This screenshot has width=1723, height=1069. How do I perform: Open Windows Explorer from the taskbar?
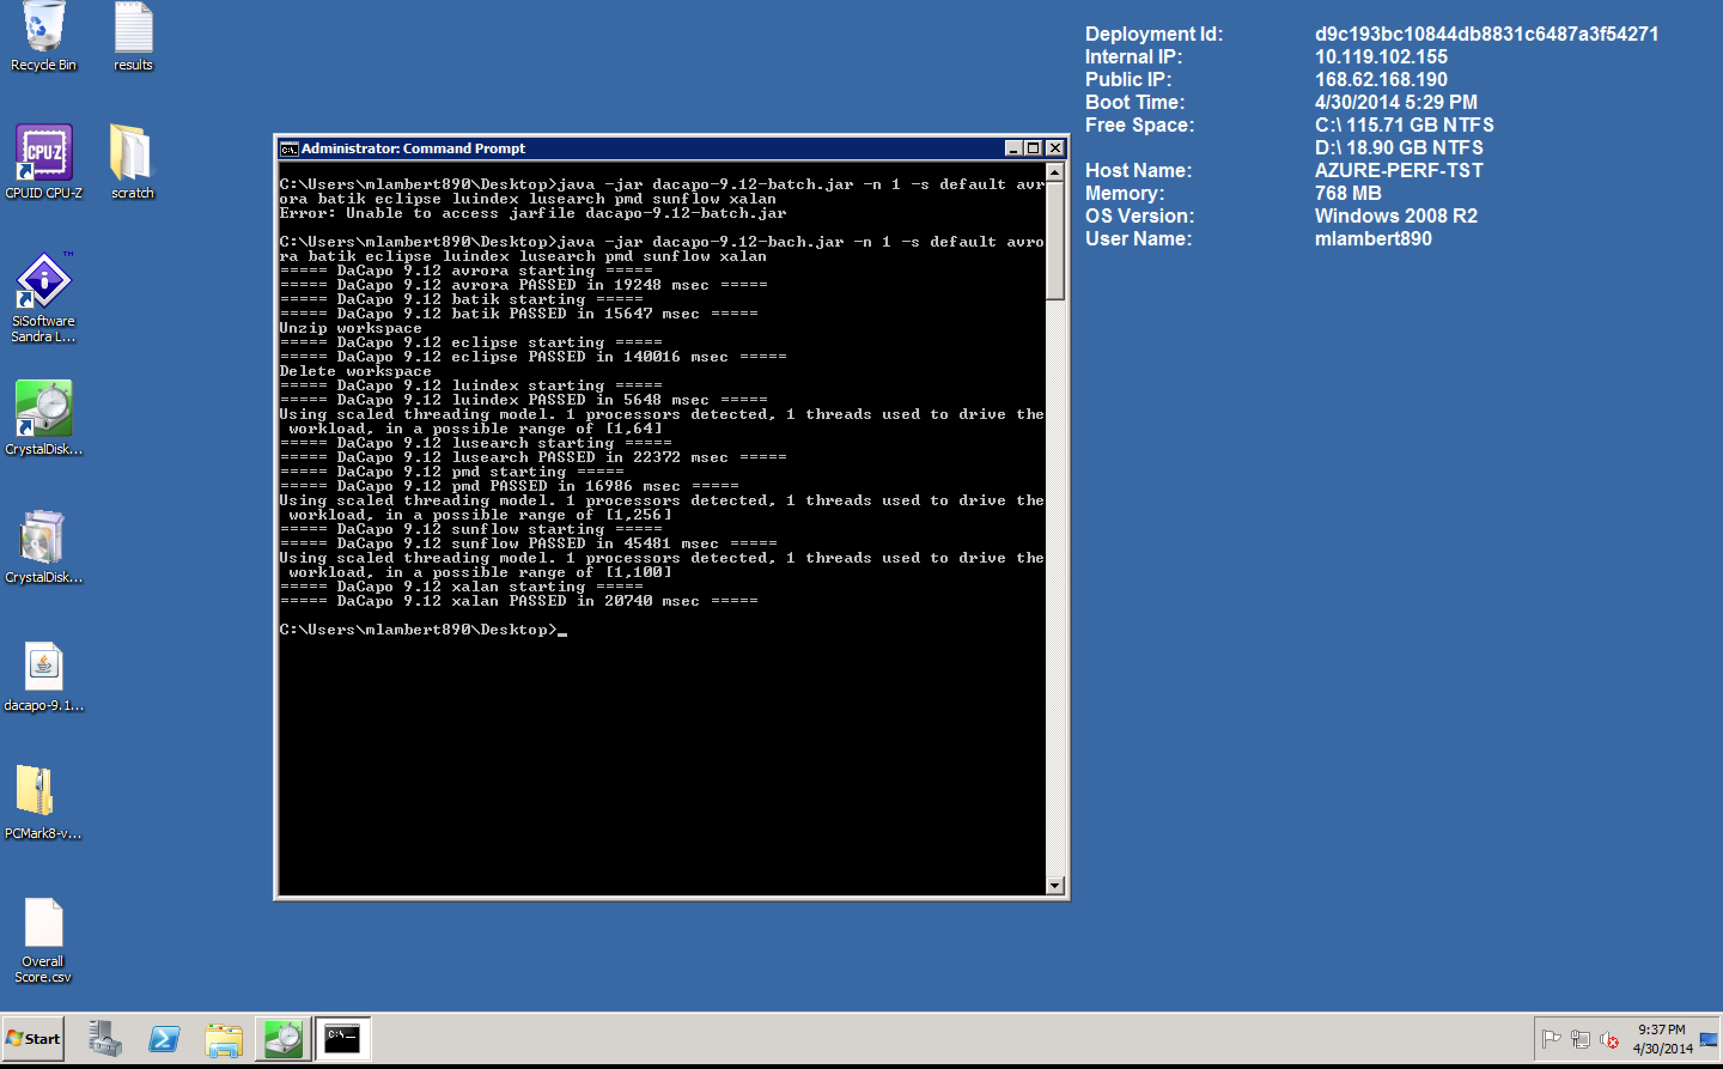pos(223,1038)
